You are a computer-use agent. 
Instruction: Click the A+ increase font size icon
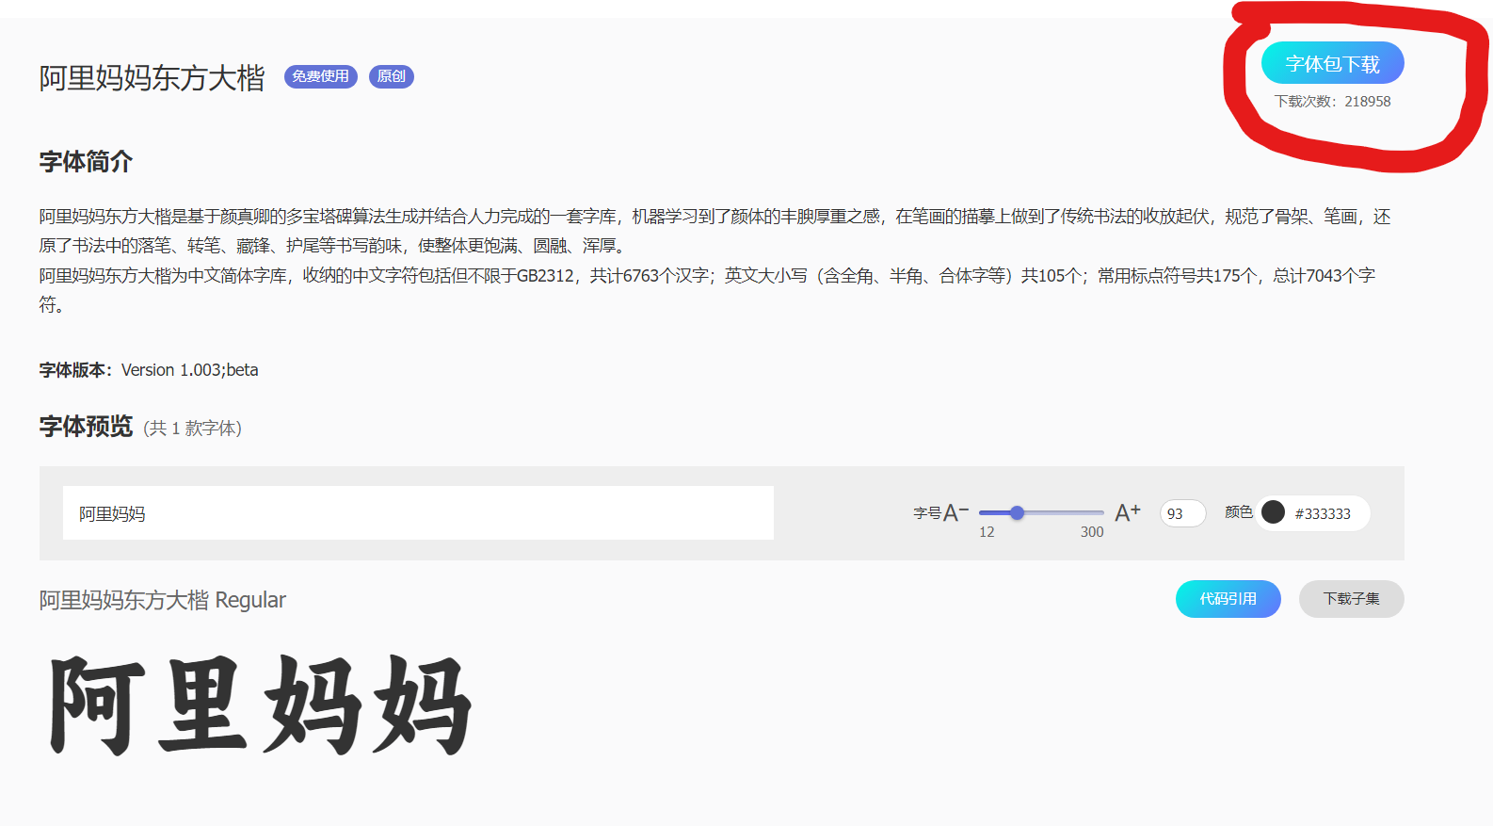tap(1128, 512)
